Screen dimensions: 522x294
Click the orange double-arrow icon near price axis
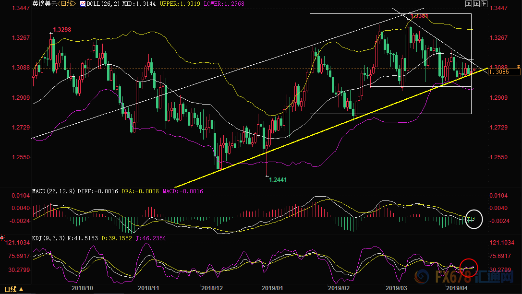(519, 66)
